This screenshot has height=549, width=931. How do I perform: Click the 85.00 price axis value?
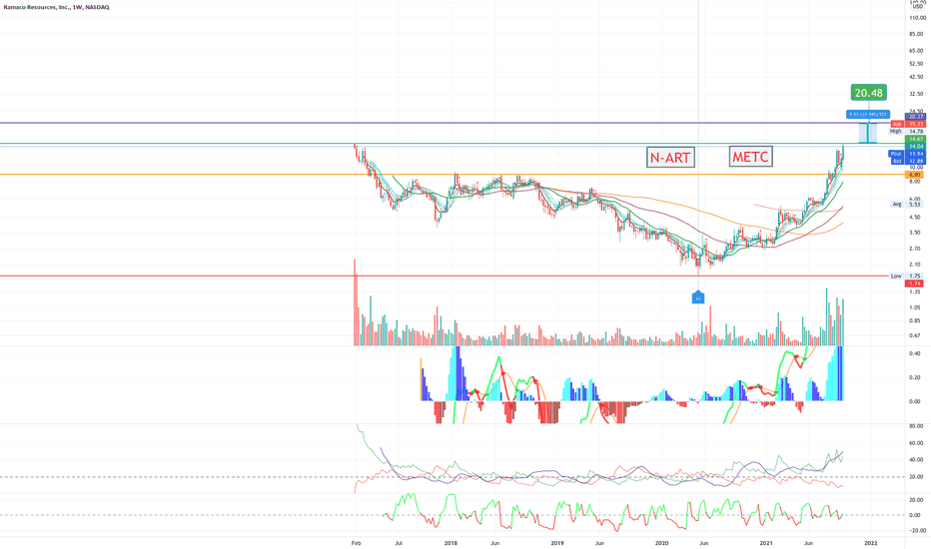pyautogui.click(x=916, y=34)
